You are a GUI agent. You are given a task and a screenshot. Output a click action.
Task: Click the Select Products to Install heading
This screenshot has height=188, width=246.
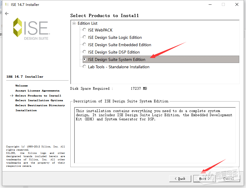pyautogui.click(x=104, y=16)
